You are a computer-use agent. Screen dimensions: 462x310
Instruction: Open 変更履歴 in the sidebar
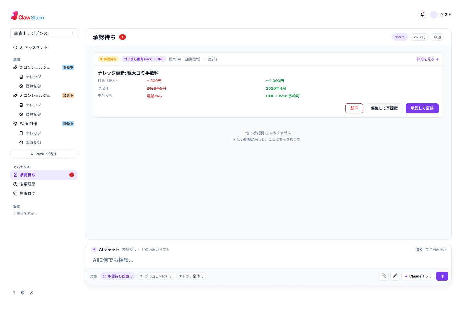[44, 184]
